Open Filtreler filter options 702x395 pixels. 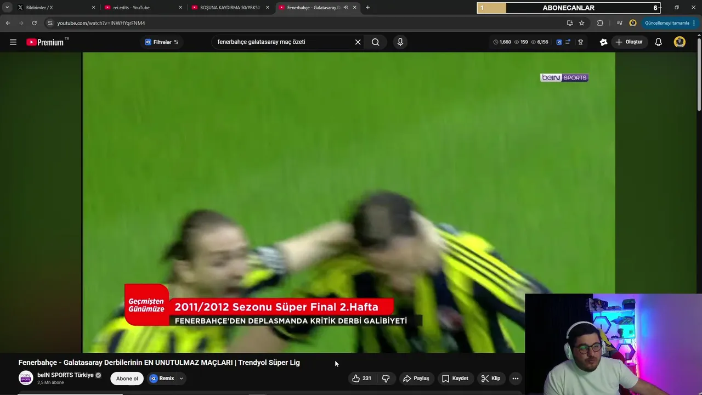pyautogui.click(x=162, y=42)
